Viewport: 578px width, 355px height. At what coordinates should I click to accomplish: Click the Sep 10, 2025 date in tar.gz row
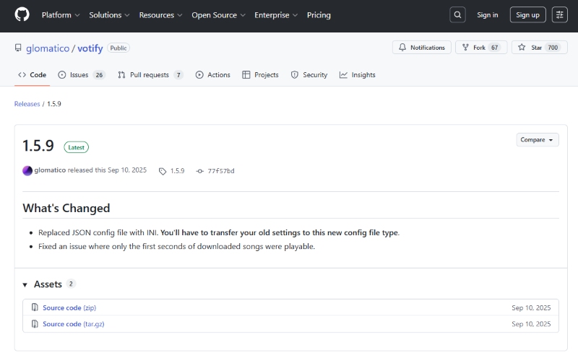click(x=531, y=324)
